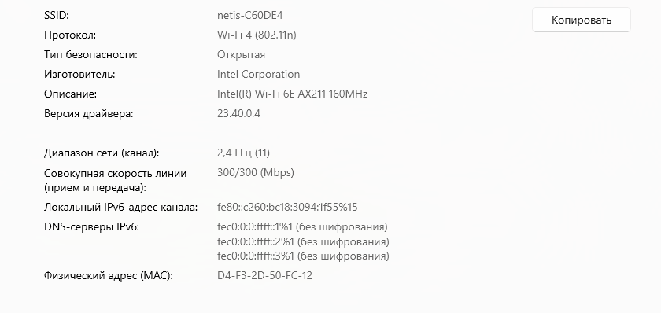
Task: Select the fe80 link-local IPv6 address
Action: click(287, 208)
